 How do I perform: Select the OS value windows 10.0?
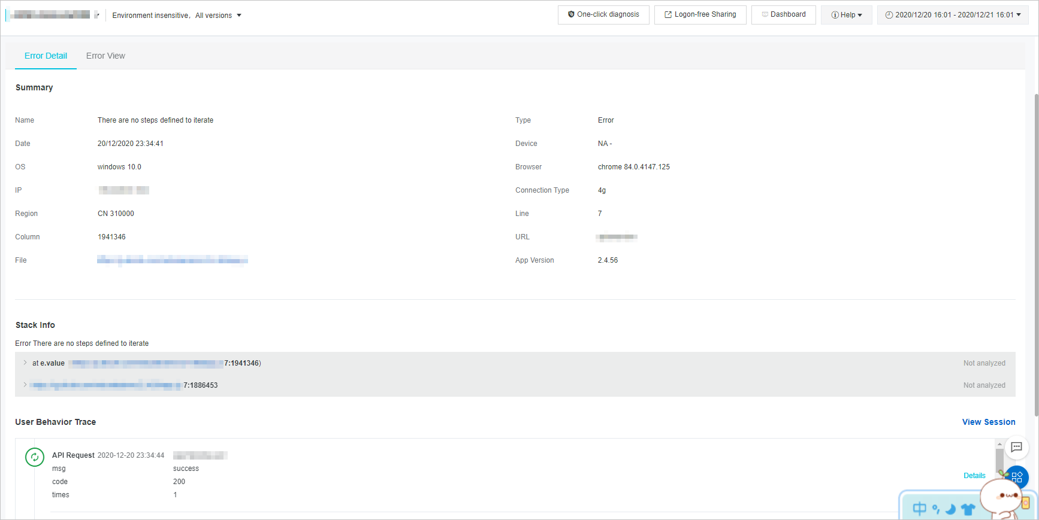119,167
